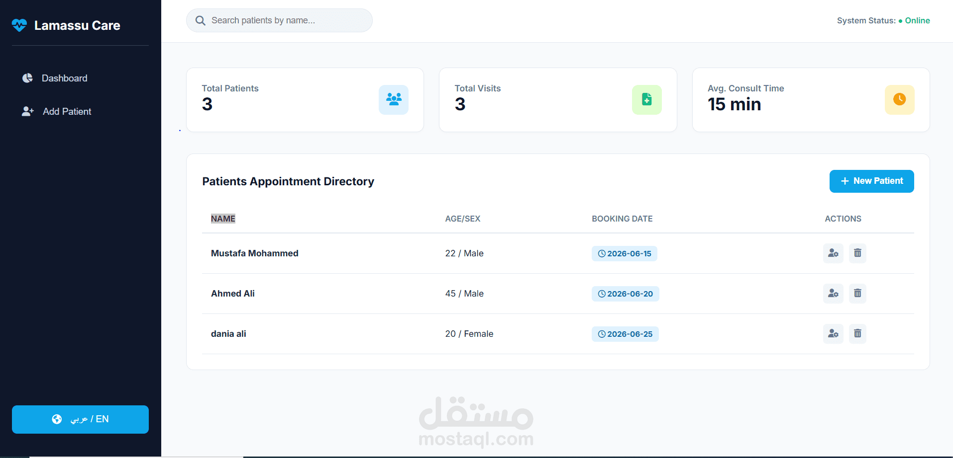Click the Avg. Consult Time clock icon
The image size is (953, 458).
[x=900, y=100]
